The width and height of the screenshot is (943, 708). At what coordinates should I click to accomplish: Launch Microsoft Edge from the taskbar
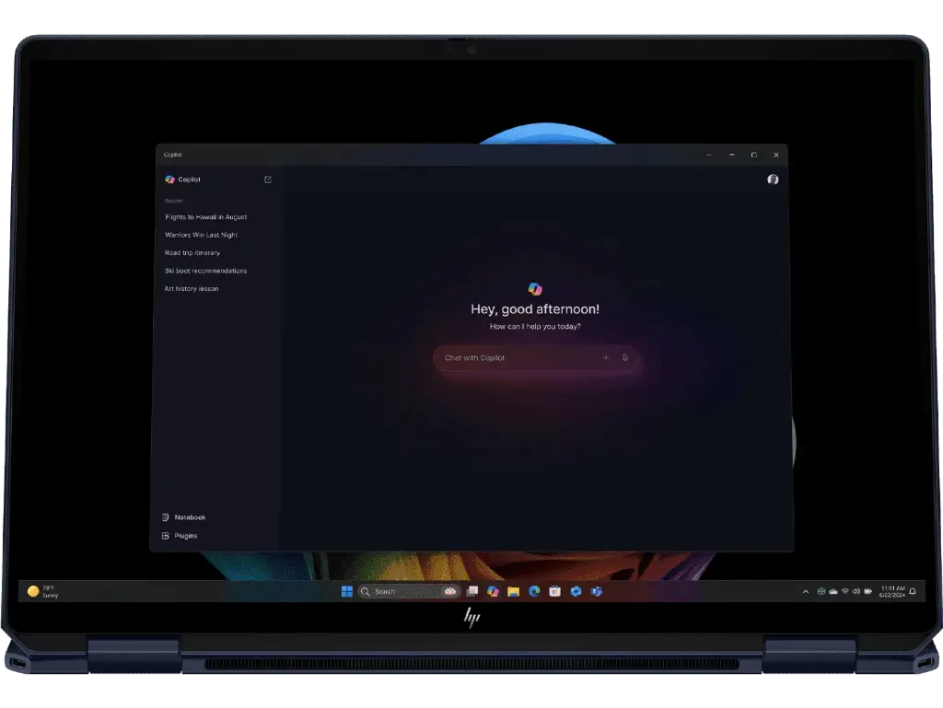pyautogui.click(x=534, y=591)
